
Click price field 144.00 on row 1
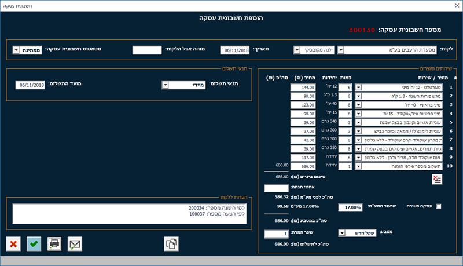tap(303, 88)
